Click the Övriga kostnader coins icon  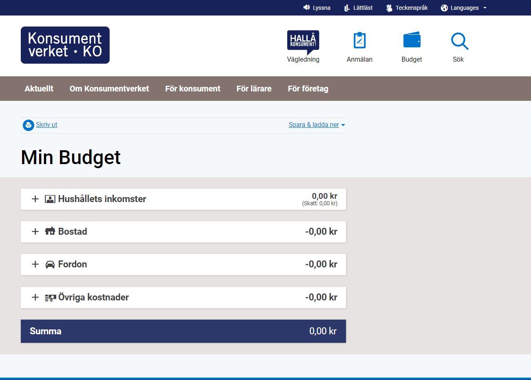50,298
